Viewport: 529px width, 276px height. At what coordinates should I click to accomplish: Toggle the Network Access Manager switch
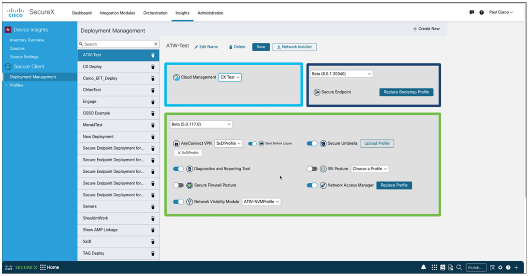tap(312, 185)
